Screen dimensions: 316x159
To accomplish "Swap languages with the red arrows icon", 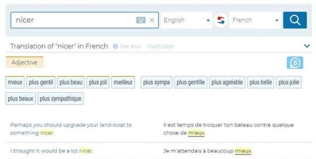I will click(x=221, y=20).
